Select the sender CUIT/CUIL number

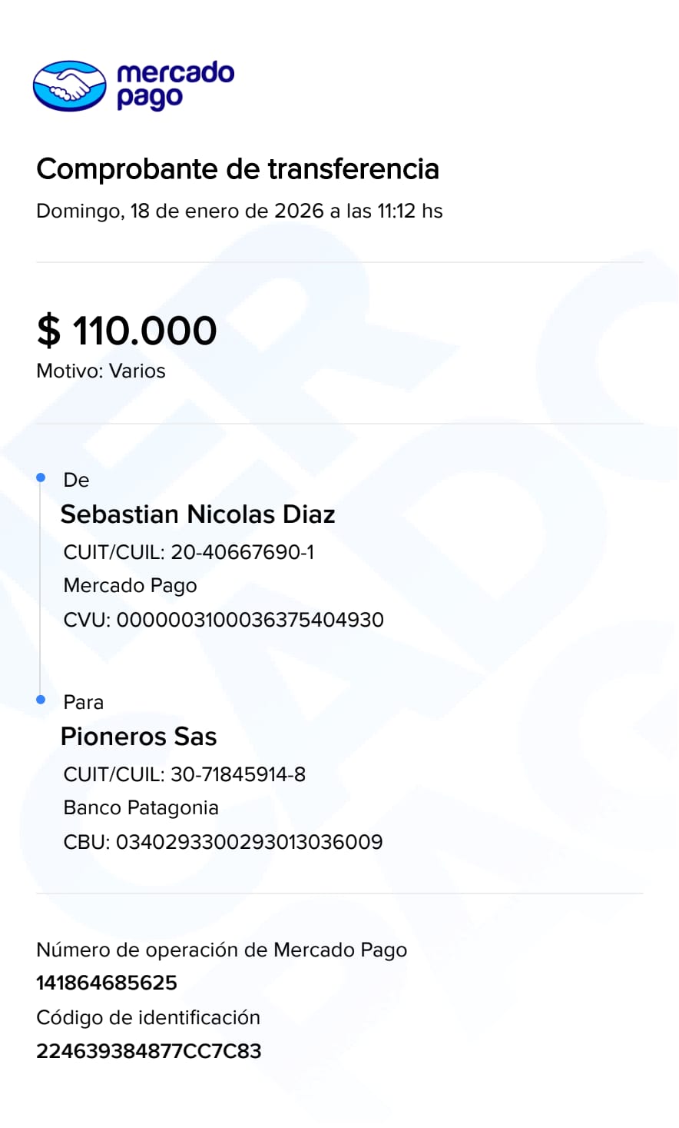(x=242, y=552)
